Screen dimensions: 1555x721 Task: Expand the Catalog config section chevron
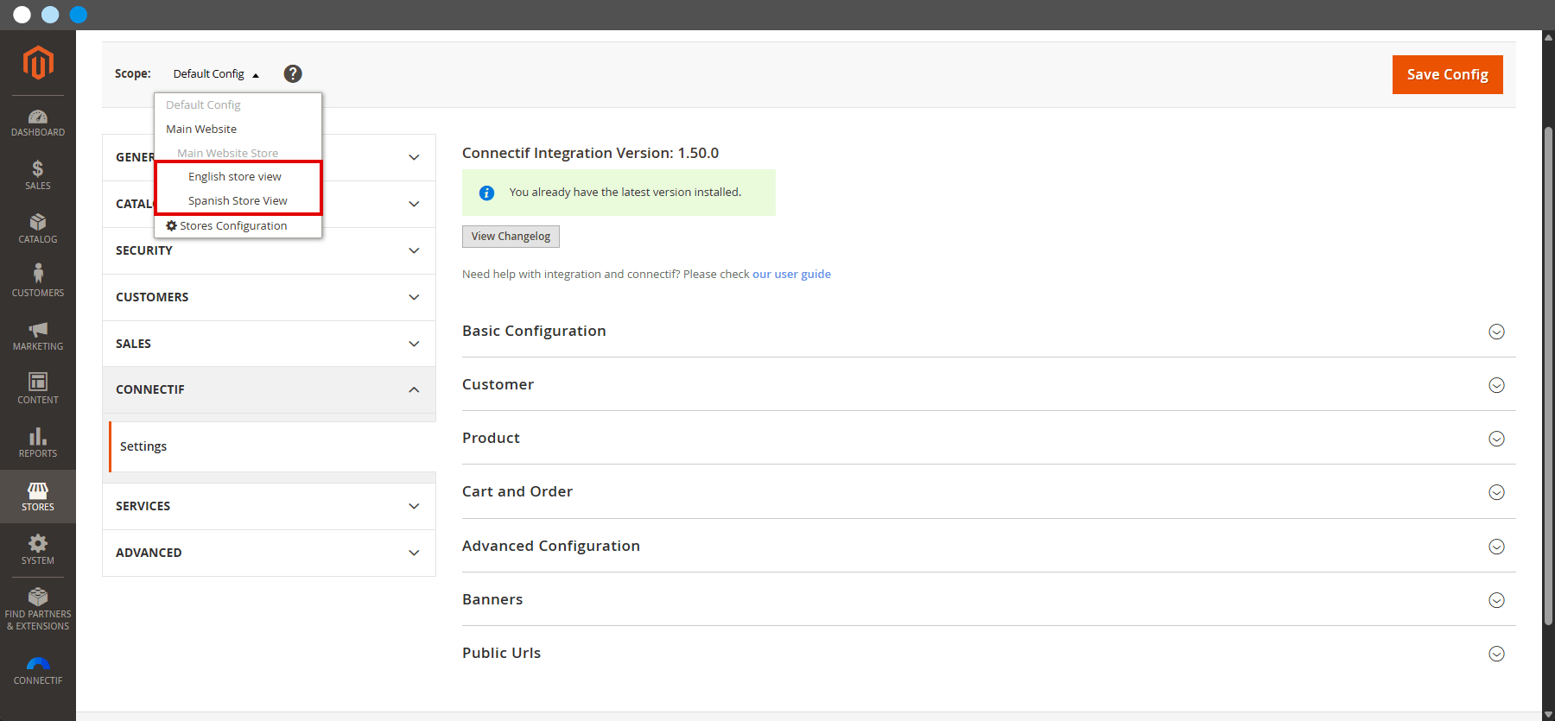point(414,204)
